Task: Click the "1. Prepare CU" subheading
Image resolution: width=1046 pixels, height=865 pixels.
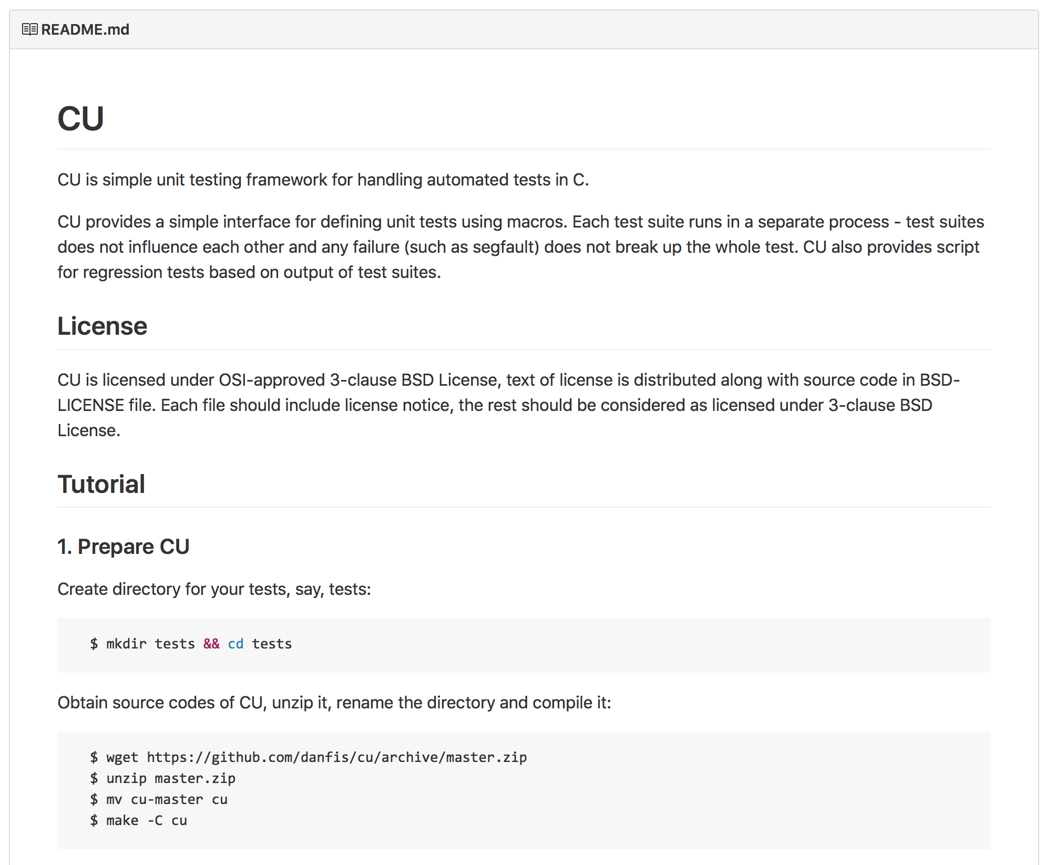Action: [123, 547]
